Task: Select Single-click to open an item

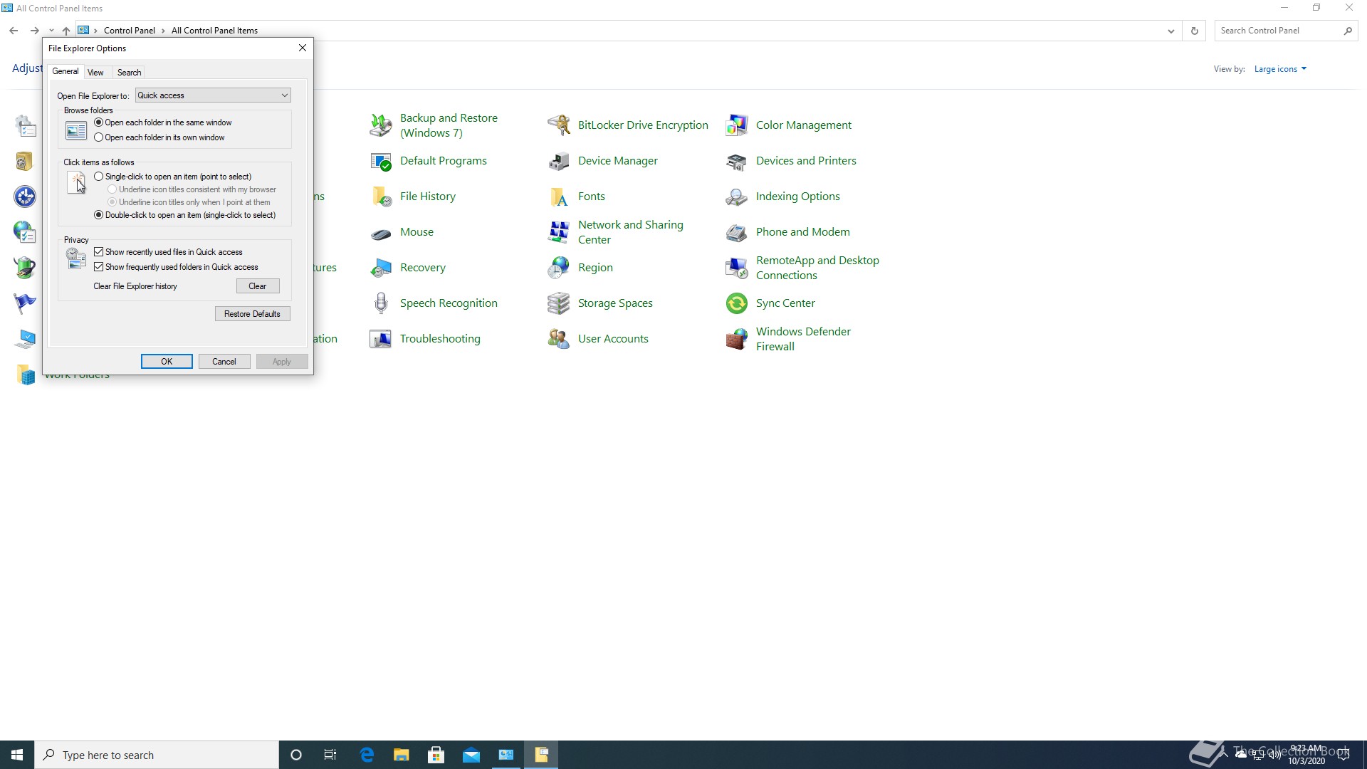Action: click(x=99, y=177)
